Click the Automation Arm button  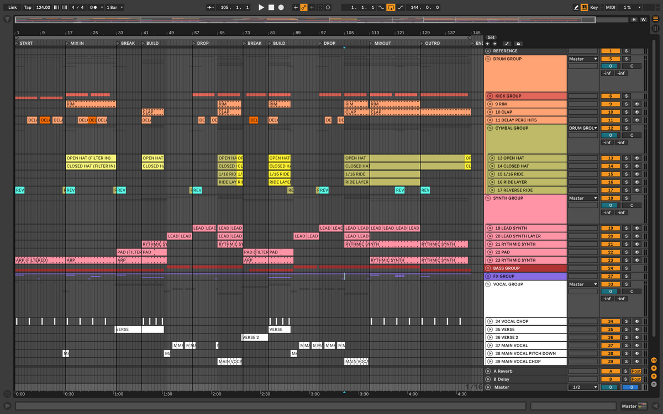(304, 8)
